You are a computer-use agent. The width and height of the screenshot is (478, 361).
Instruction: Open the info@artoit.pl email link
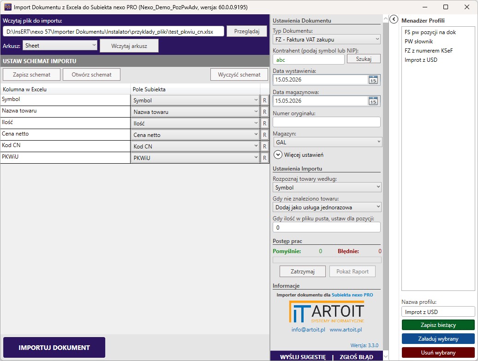click(x=308, y=330)
